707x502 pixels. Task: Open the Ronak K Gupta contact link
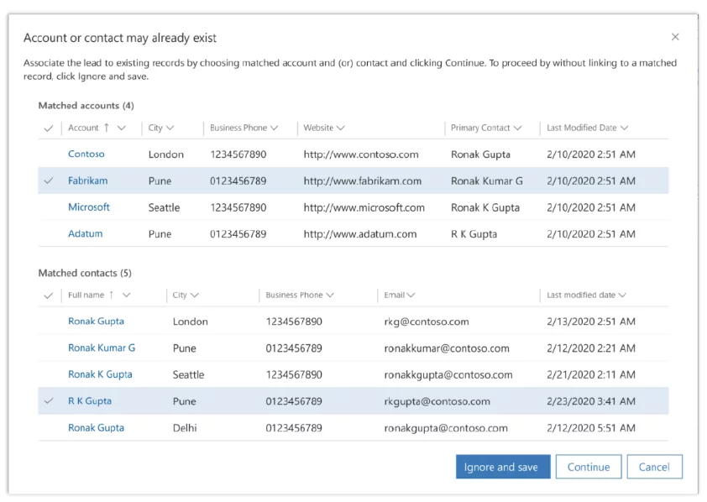pyautogui.click(x=100, y=374)
